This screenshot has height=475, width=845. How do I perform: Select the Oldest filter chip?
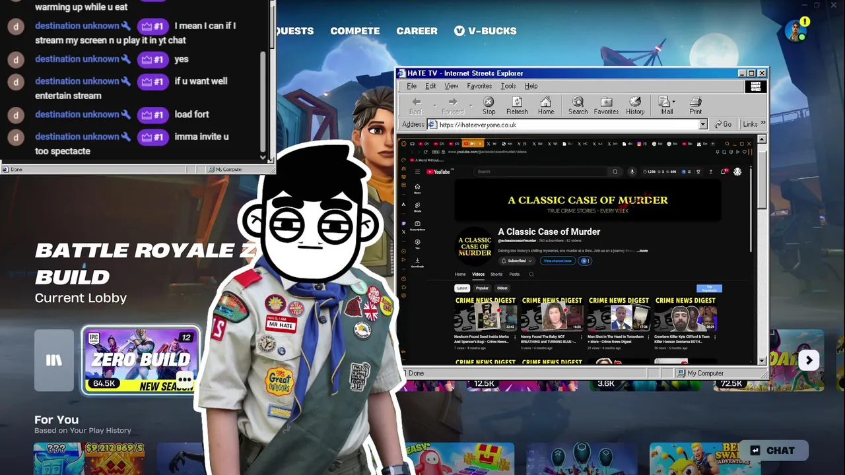502,288
